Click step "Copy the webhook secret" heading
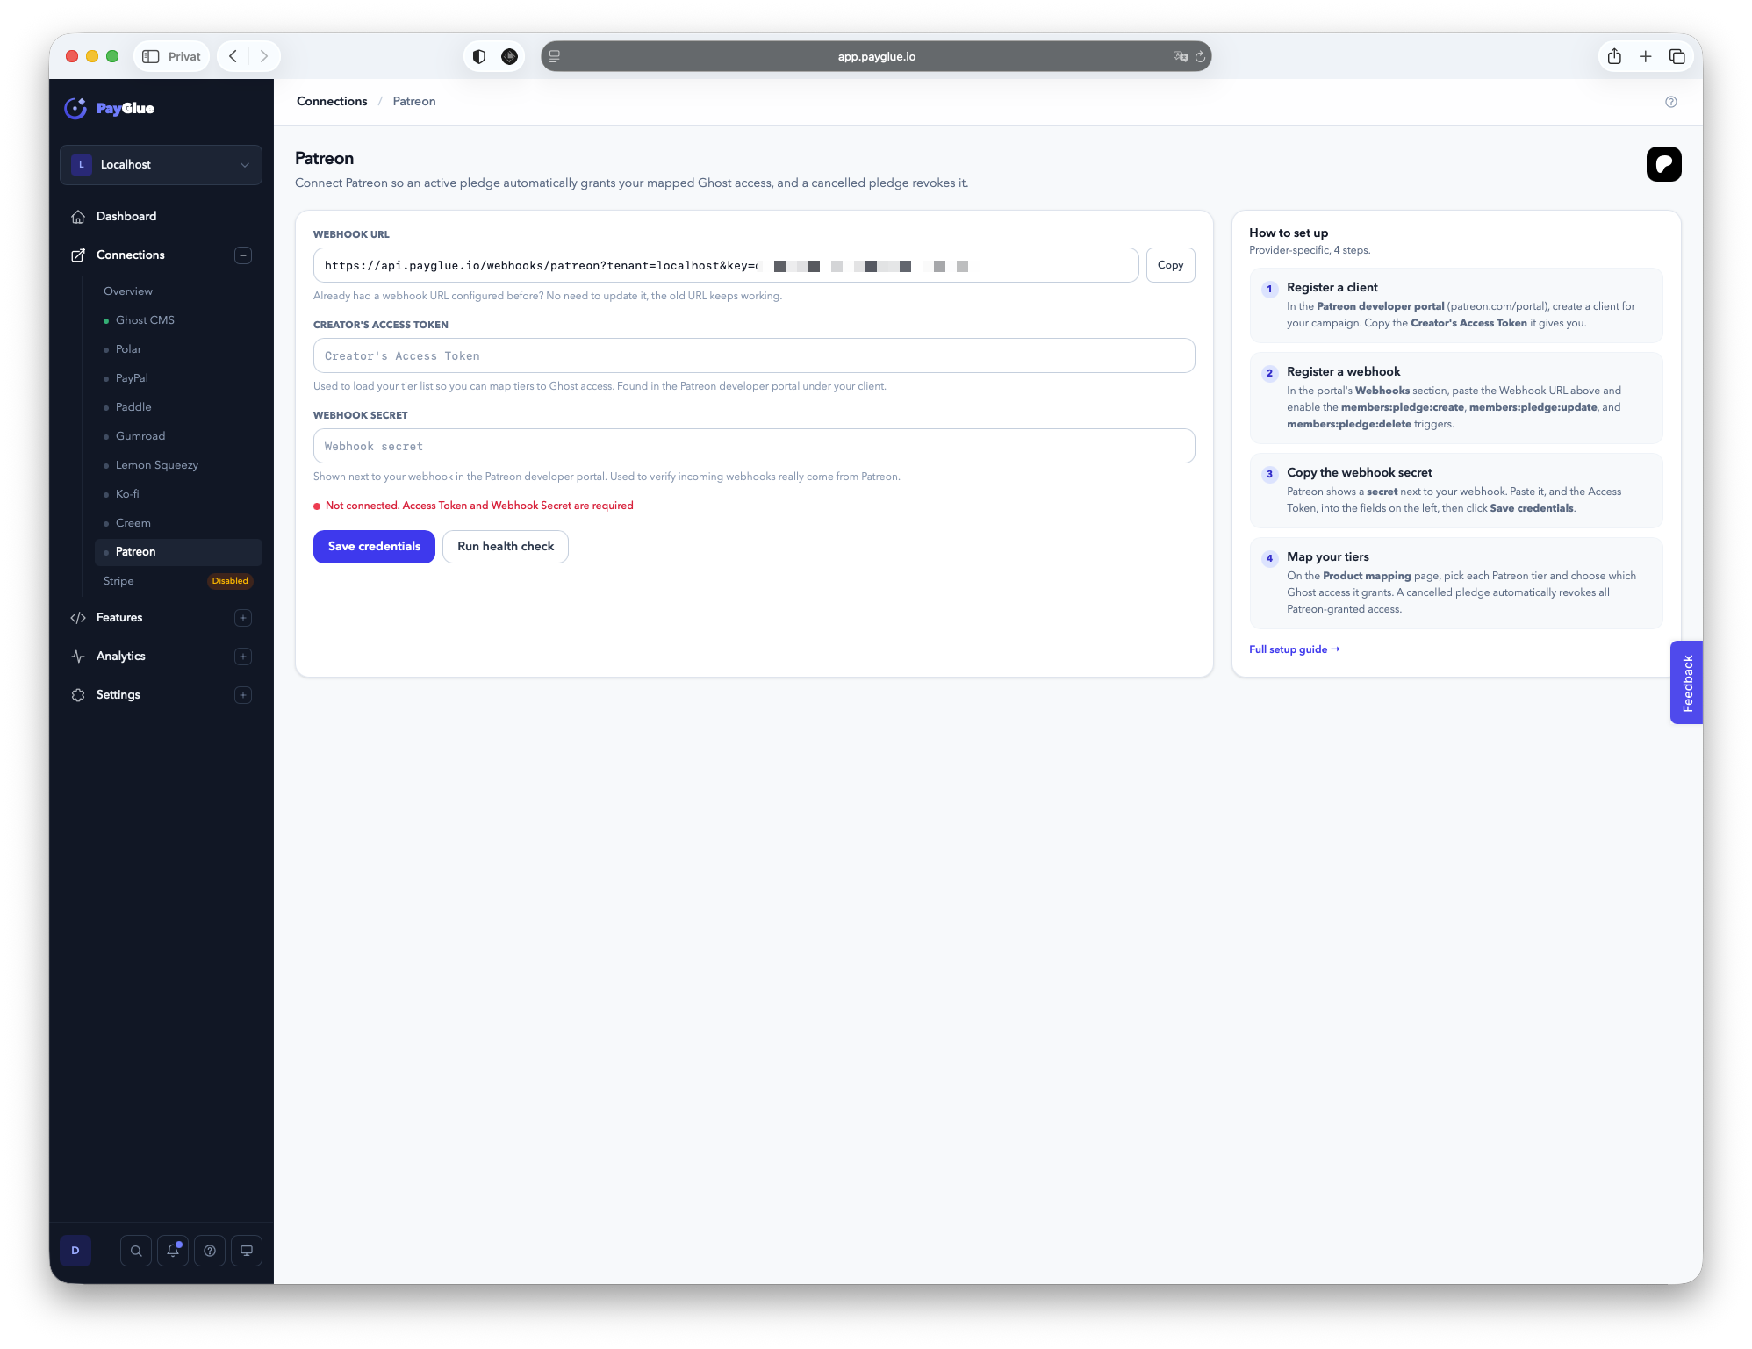Screen dimensions: 1752x1349 [1359, 473]
